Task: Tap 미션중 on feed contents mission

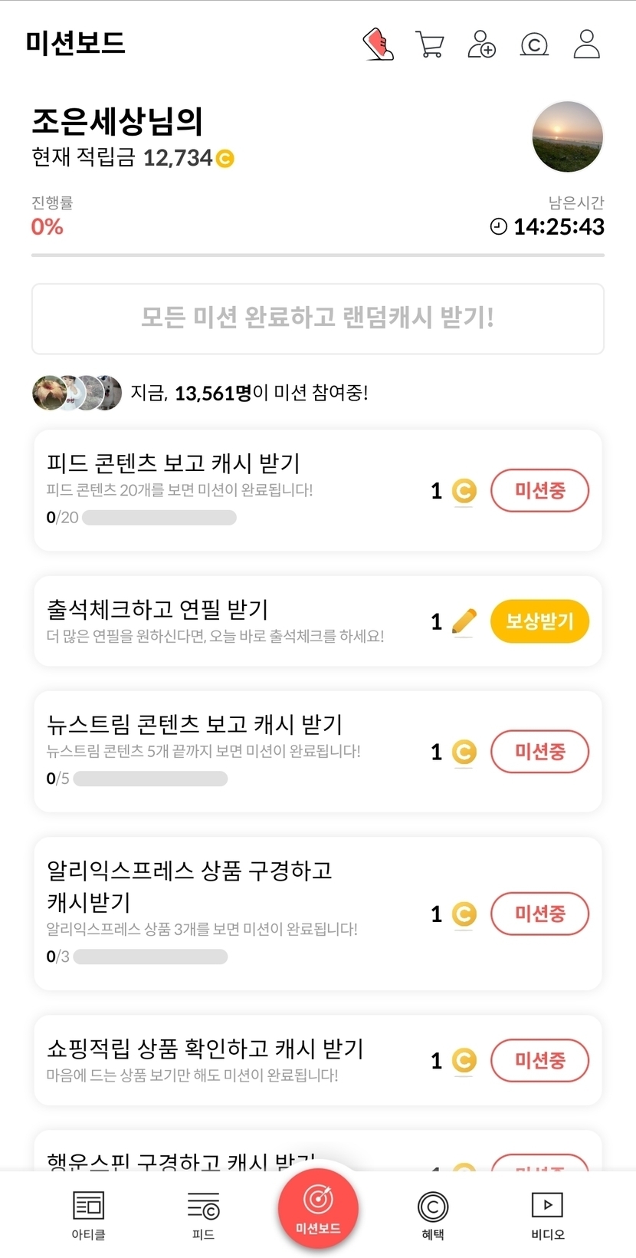Action: click(x=539, y=491)
